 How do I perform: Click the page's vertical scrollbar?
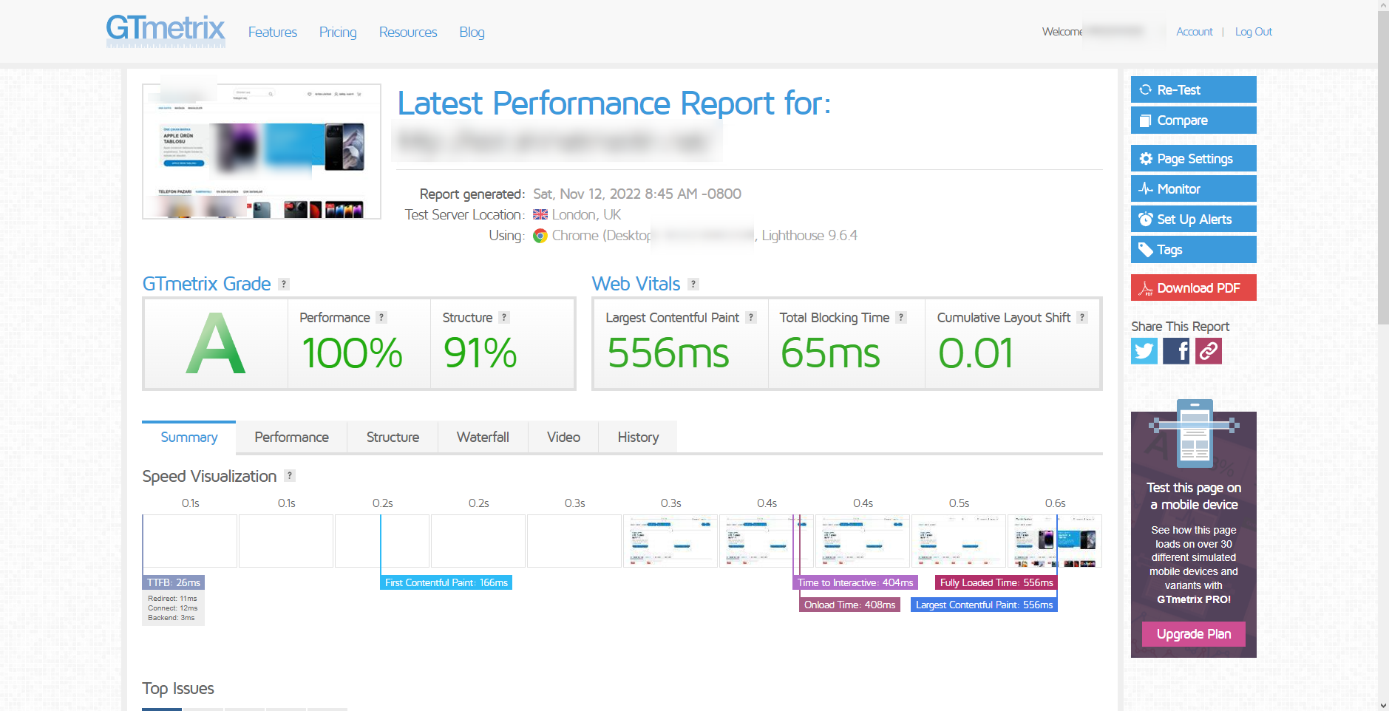click(x=1383, y=169)
